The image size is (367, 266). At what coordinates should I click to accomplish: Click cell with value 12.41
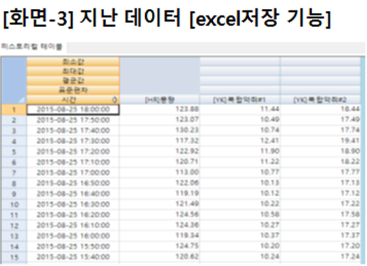240,141
